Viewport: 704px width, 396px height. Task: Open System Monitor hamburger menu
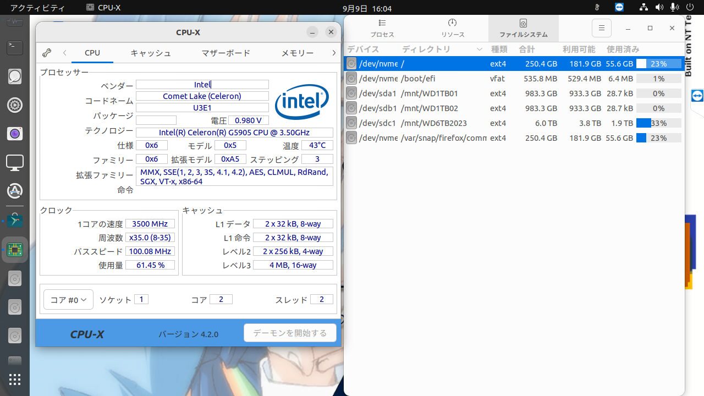[x=602, y=28]
